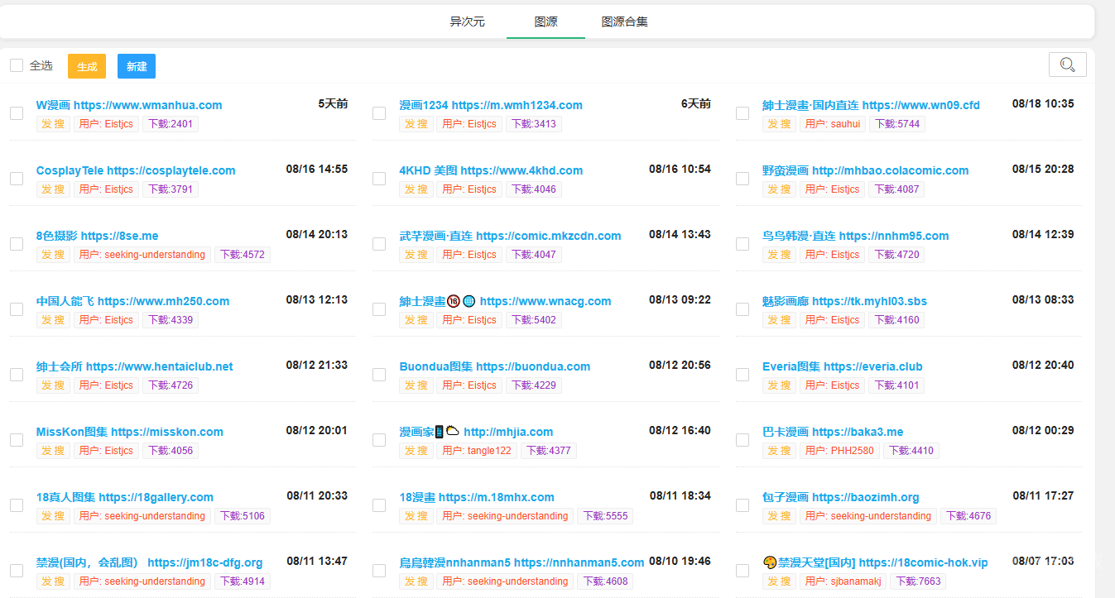Open the 鳥鳥韓漫nnhanman5 source link
The width and height of the screenshot is (1115, 598).
(x=521, y=562)
